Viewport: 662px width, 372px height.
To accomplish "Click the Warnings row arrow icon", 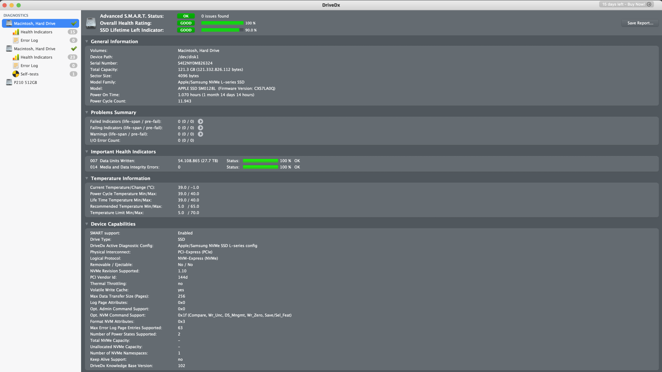I will 200,134.
